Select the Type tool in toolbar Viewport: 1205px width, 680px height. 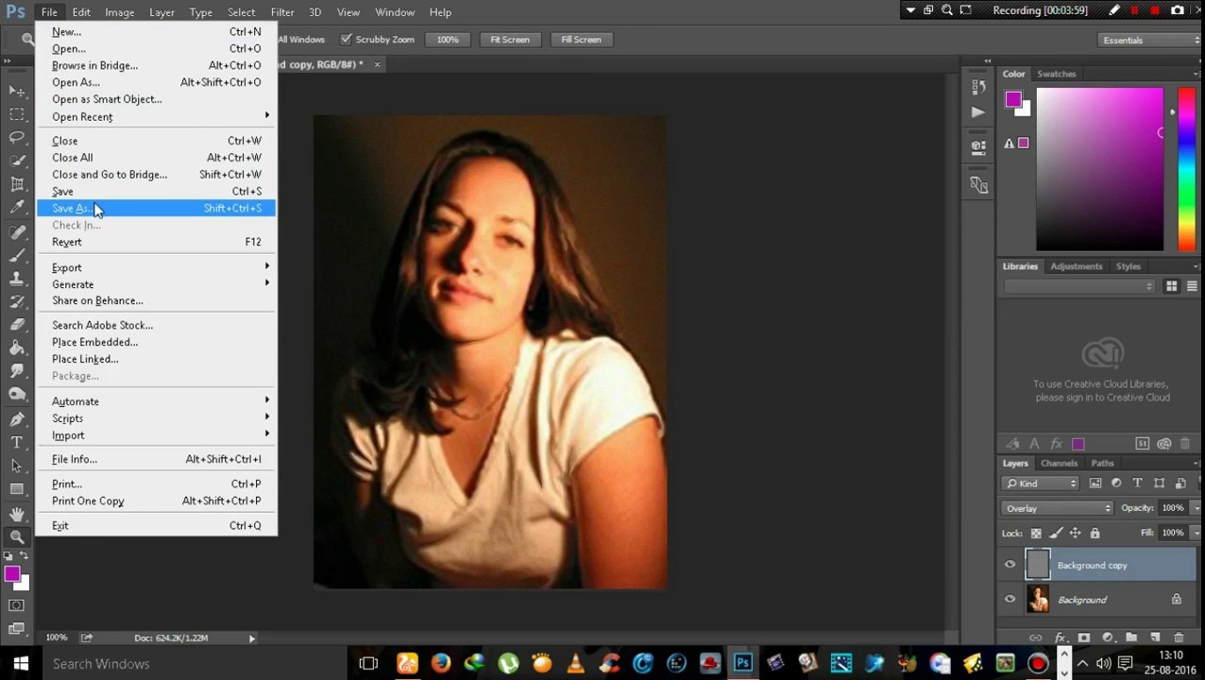click(16, 442)
